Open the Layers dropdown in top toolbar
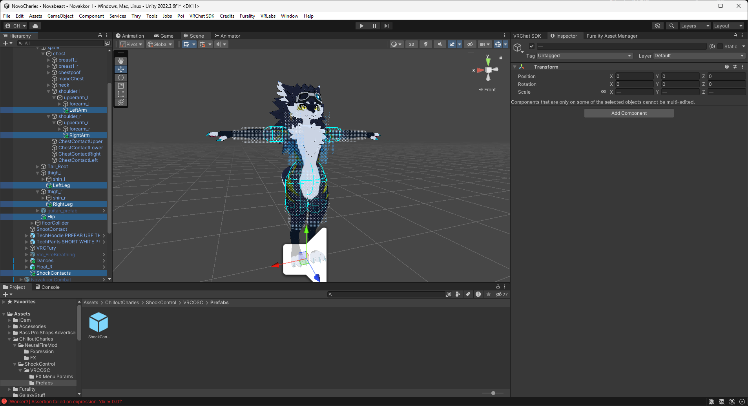This screenshot has width=748, height=406. point(695,26)
